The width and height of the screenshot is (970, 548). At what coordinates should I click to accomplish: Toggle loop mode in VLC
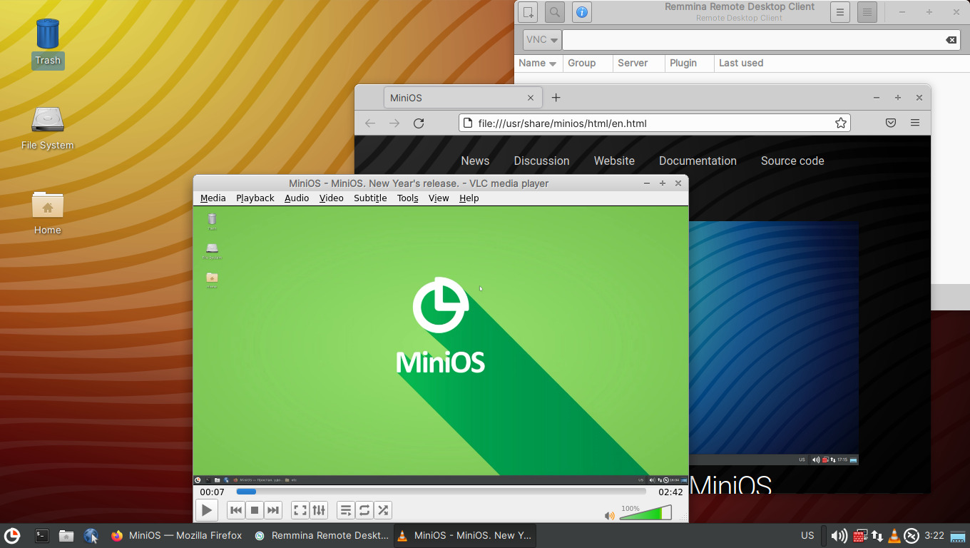(364, 510)
